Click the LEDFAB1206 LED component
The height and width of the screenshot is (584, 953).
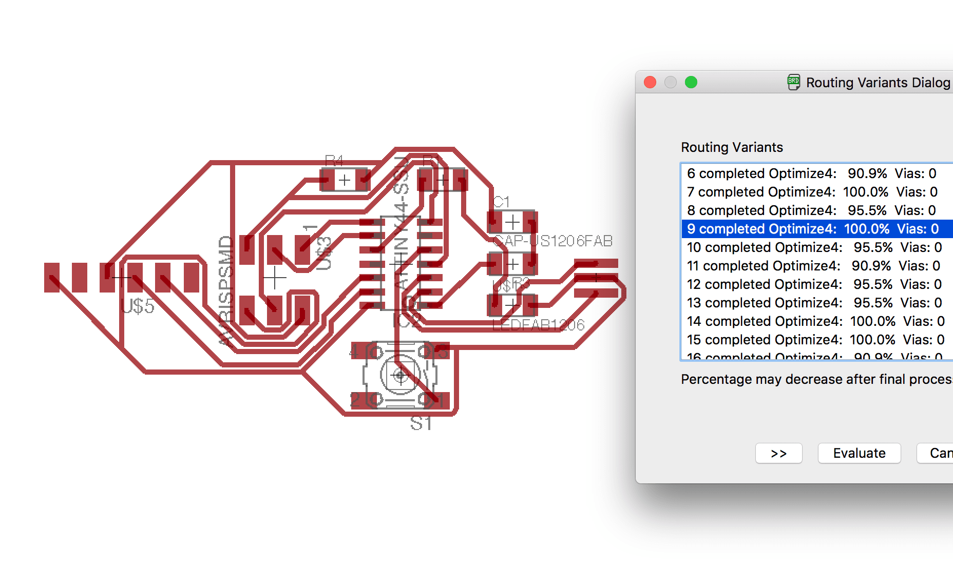[x=512, y=305]
